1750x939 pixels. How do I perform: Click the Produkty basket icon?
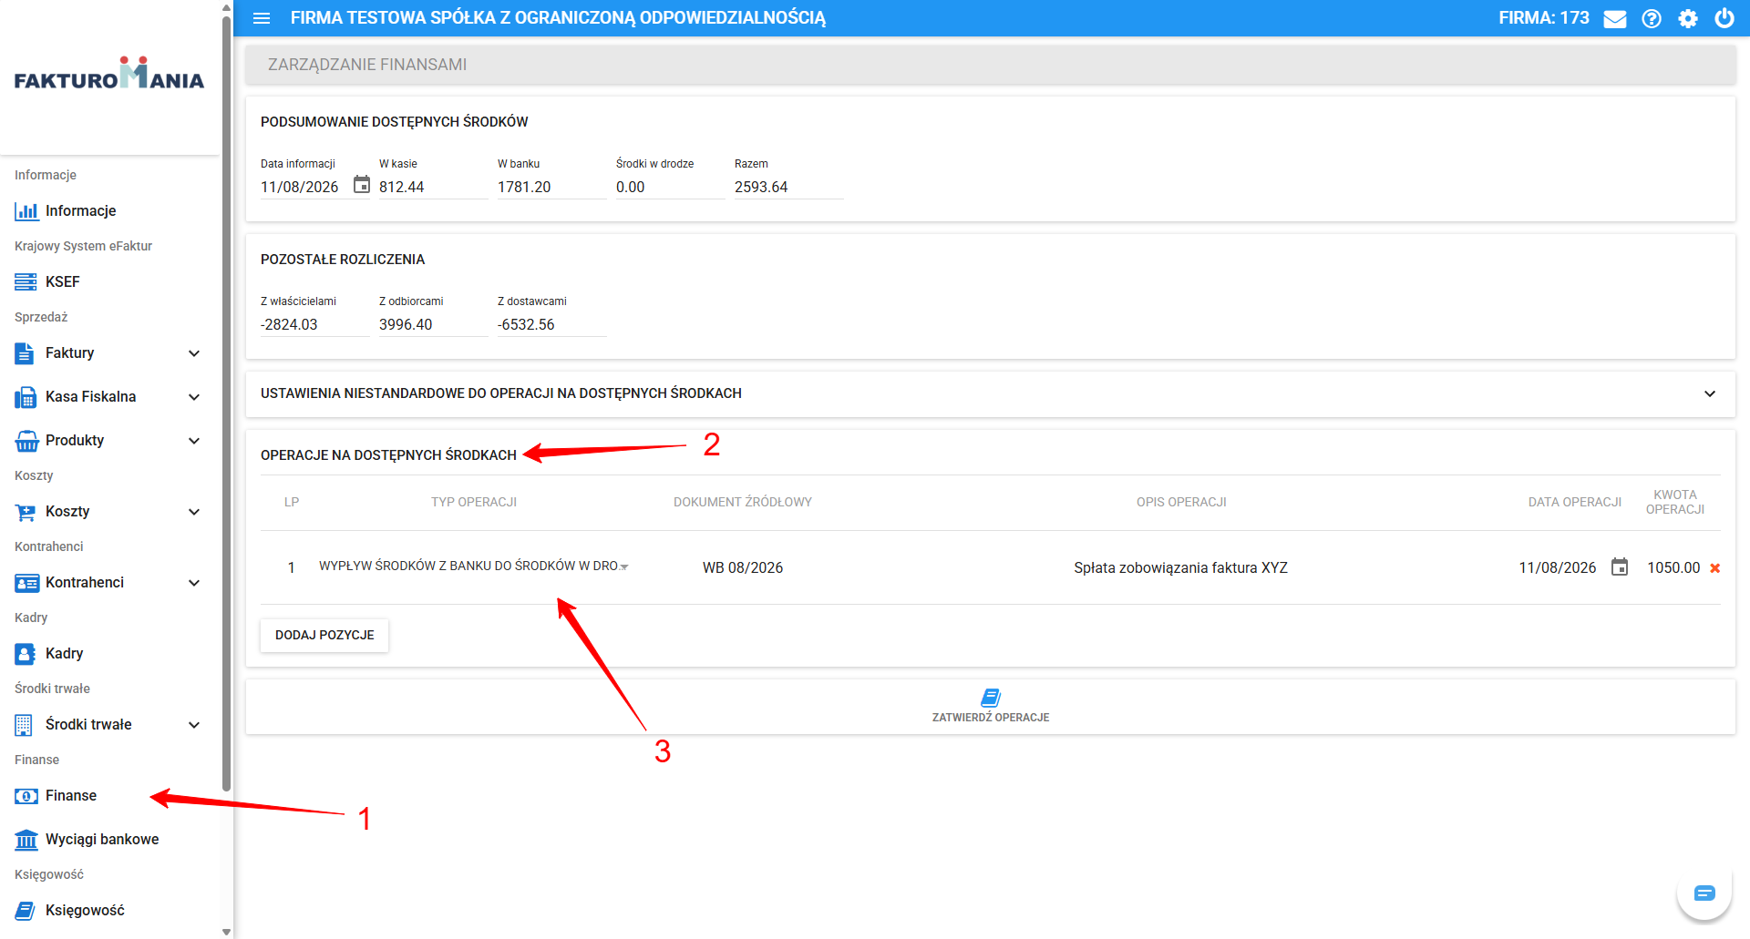point(26,441)
